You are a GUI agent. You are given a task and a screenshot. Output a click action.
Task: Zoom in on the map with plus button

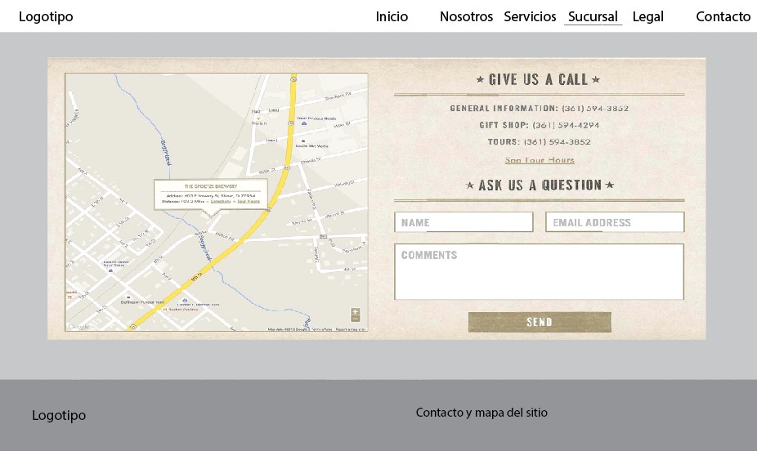(355, 312)
